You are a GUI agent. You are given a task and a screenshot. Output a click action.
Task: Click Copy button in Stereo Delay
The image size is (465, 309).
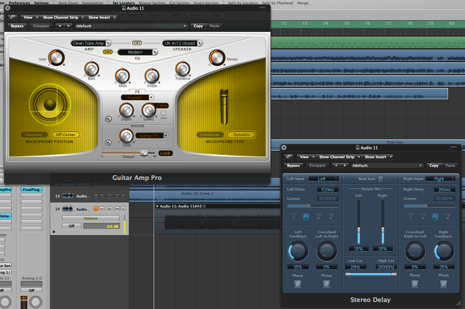pos(434,166)
